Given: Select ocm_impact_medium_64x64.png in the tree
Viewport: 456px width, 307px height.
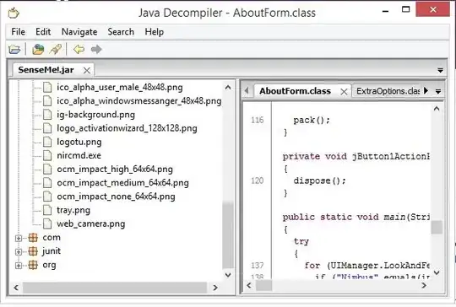Looking at the screenshot, I should [122, 183].
